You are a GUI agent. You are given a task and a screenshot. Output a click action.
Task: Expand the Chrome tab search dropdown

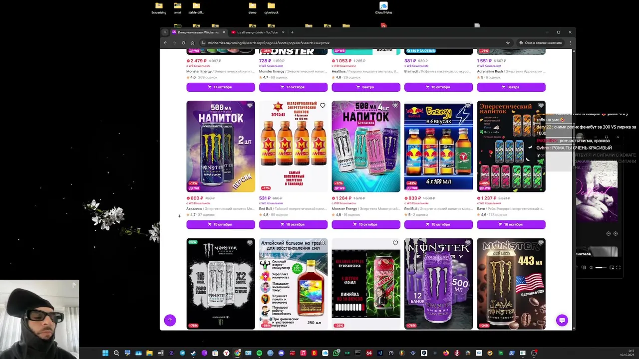pyautogui.click(x=165, y=32)
